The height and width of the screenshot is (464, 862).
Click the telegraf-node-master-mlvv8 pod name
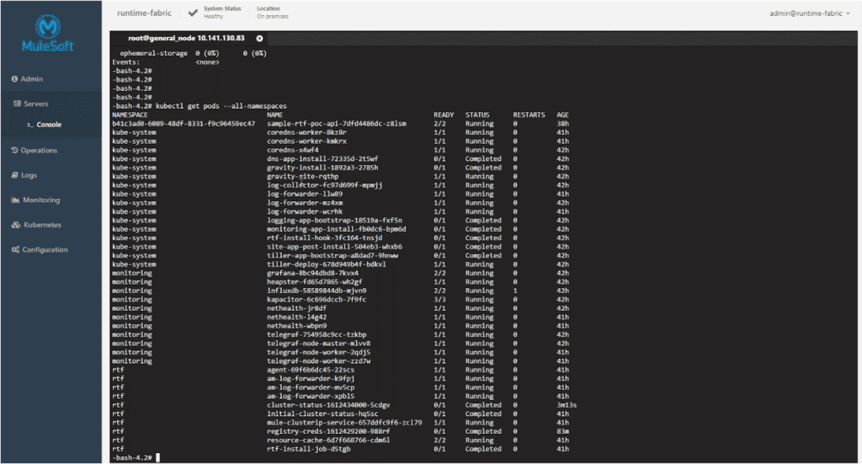[318, 344]
